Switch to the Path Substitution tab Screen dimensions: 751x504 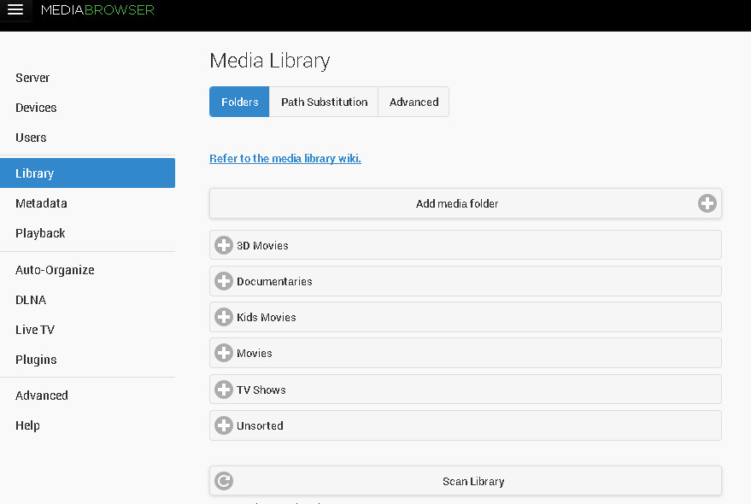324,102
